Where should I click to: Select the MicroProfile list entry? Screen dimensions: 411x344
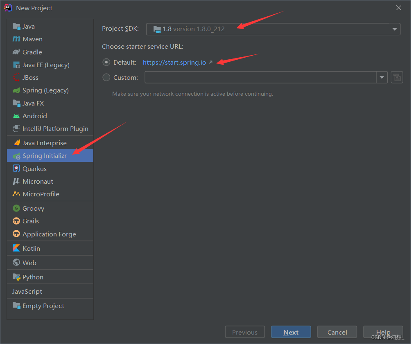click(x=50, y=194)
